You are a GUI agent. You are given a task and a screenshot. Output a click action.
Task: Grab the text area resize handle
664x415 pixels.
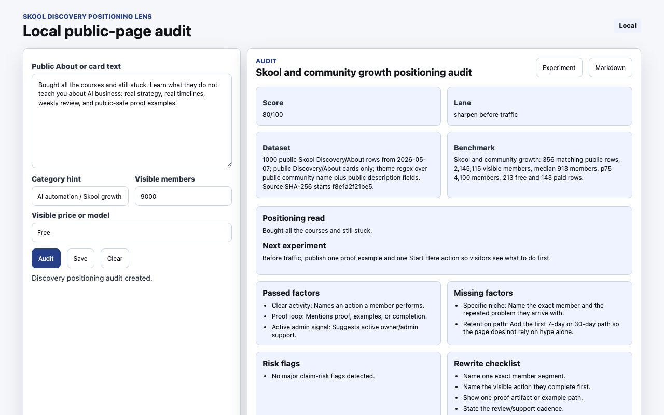click(x=228, y=164)
